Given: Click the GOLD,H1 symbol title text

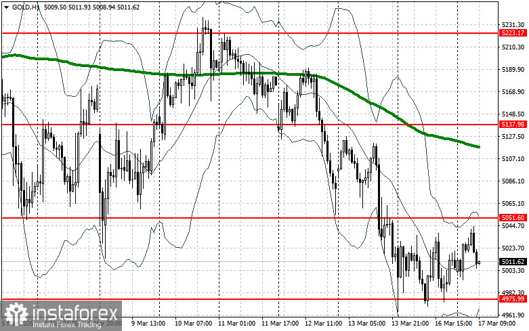Looking at the screenshot, I should 25,7.
